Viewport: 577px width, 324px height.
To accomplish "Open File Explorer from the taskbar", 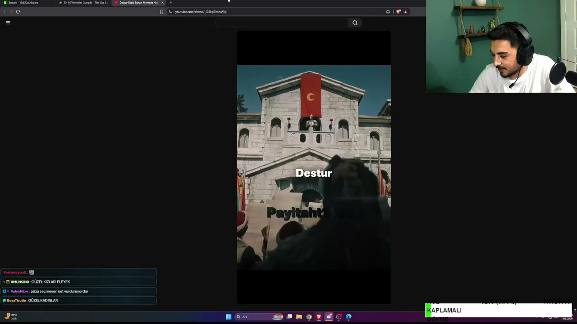I will point(299,317).
